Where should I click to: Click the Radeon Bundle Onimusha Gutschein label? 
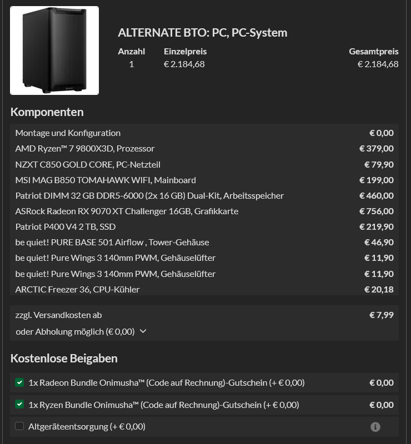pos(167,382)
